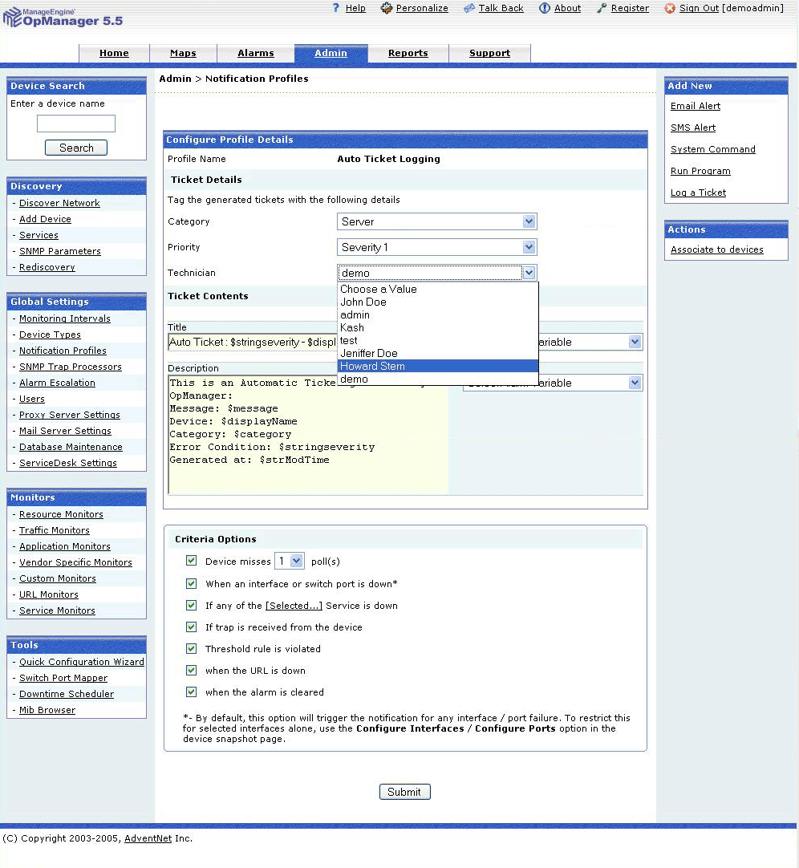This screenshot has height=868, width=799.
Task: Select Howard Stern from technician list
Action: (x=437, y=366)
